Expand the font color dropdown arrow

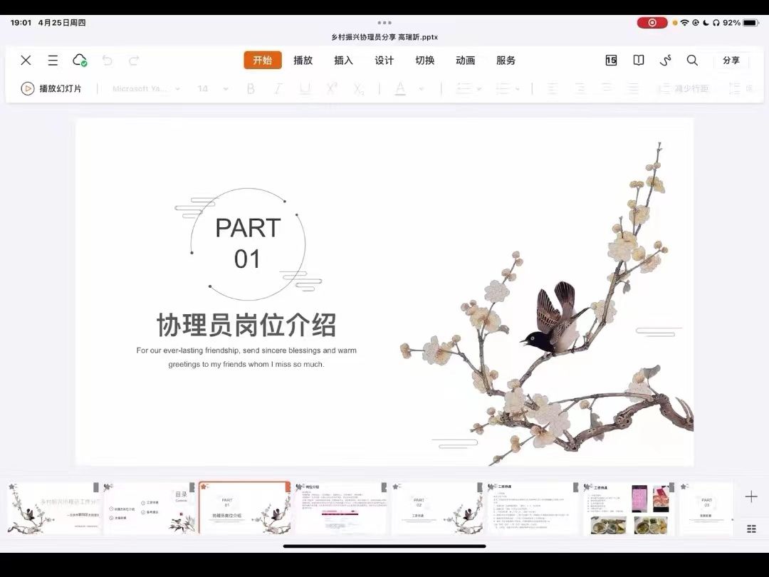coord(421,89)
